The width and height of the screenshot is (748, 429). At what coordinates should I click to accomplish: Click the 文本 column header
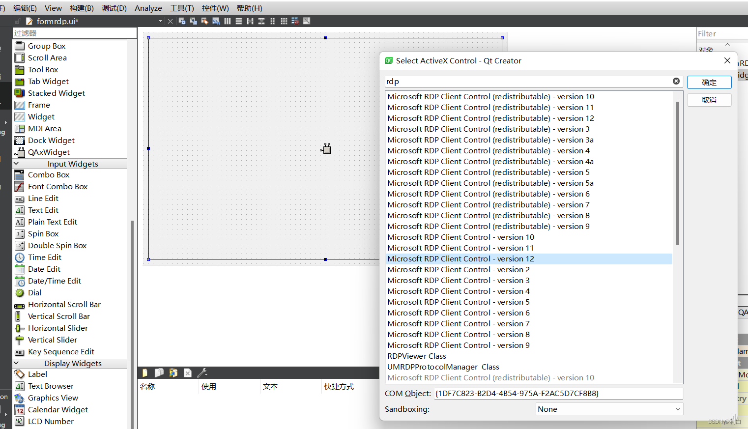(x=290, y=387)
